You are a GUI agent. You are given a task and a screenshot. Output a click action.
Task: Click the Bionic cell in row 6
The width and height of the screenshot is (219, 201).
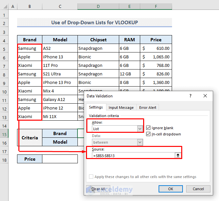[x=98, y=57]
